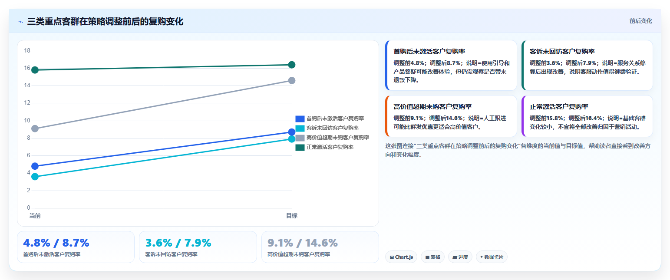Click the green data point at 当前 15.8
670x280 pixels.
click(35, 70)
